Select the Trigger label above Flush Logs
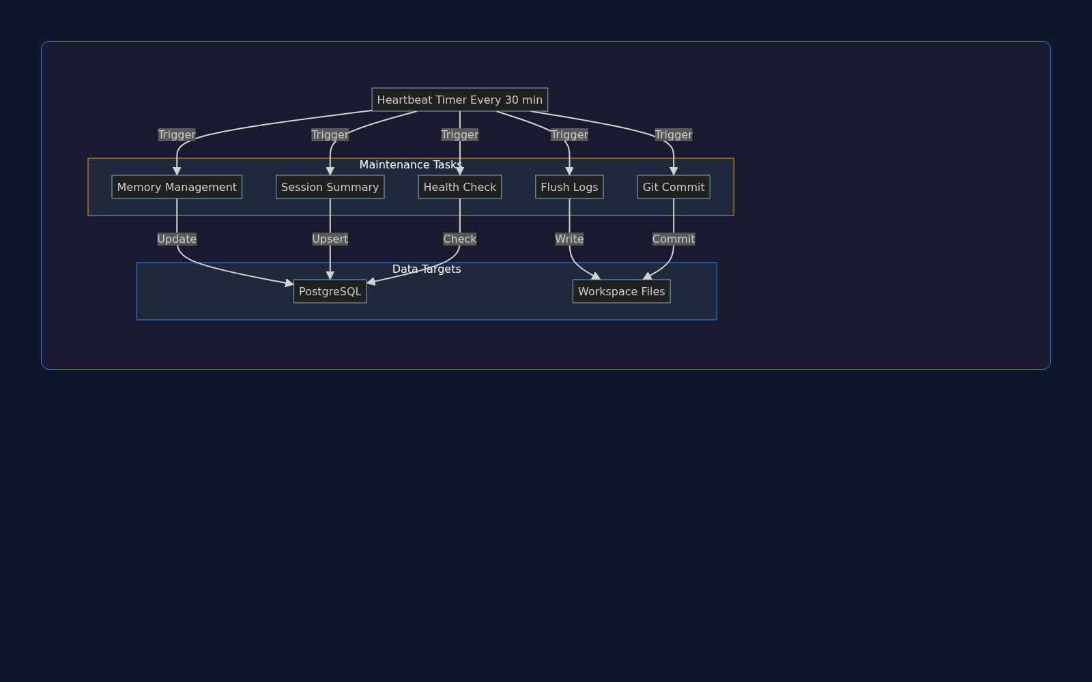The image size is (1092, 682). tap(569, 134)
